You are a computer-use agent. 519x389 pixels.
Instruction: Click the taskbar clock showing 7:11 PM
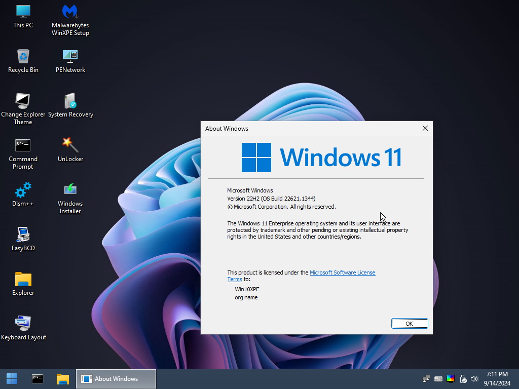pyautogui.click(x=497, y=374)
